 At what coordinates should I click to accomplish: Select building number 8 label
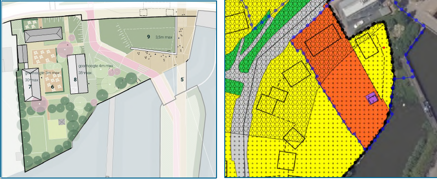75,79
